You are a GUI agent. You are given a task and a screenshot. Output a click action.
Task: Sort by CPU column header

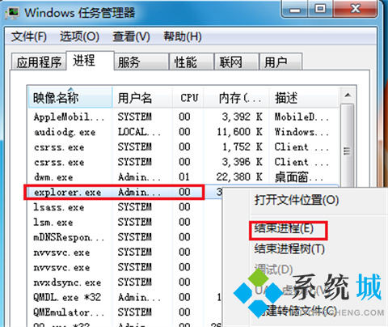[188, 97]
